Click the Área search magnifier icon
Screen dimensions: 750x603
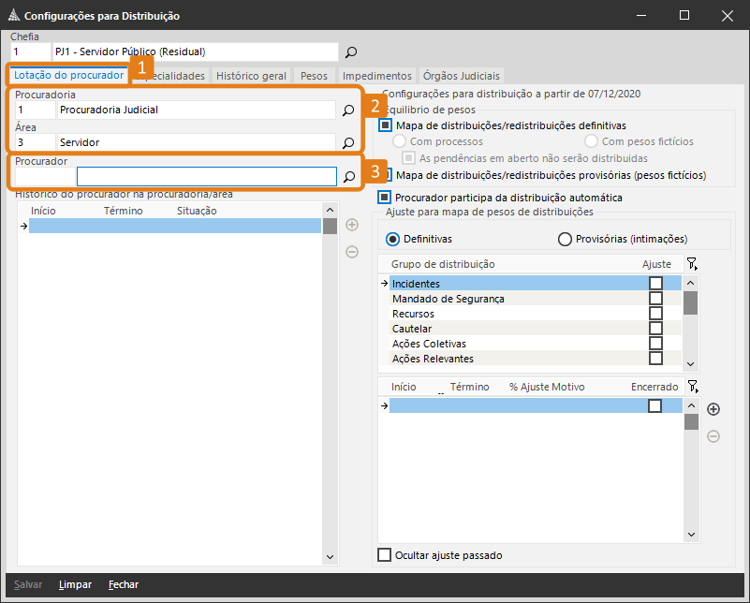348,143
